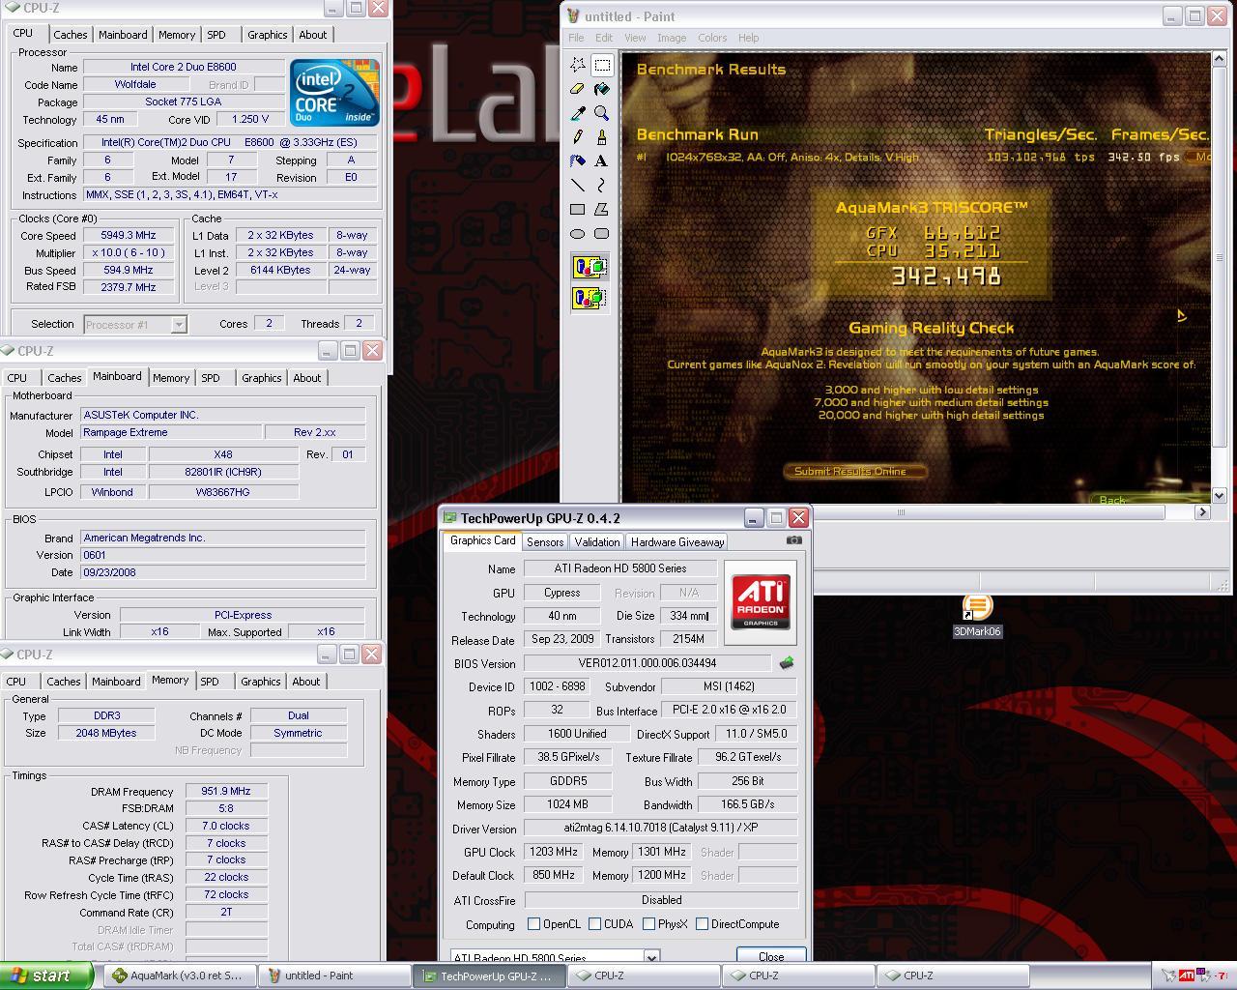Toggle the PhysX checkbox in GPU-Z

pos(648,924)
